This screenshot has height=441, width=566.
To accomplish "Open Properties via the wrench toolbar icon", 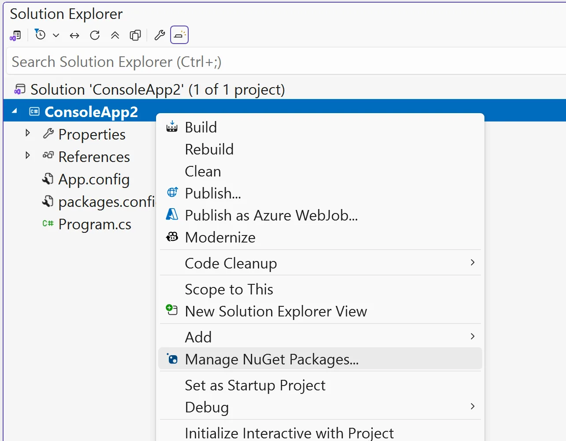I will click(160, 35).
